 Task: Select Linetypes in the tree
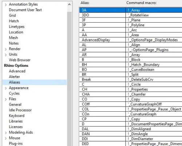[17, 27]
